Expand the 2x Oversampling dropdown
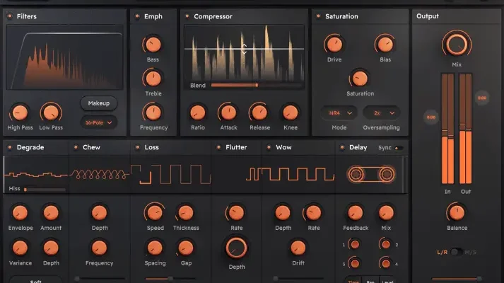Viewport: 504px width, 283px height. pos(382,112)
